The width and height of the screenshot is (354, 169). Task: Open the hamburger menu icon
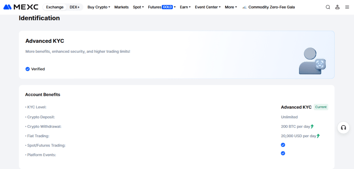point(347,7)
